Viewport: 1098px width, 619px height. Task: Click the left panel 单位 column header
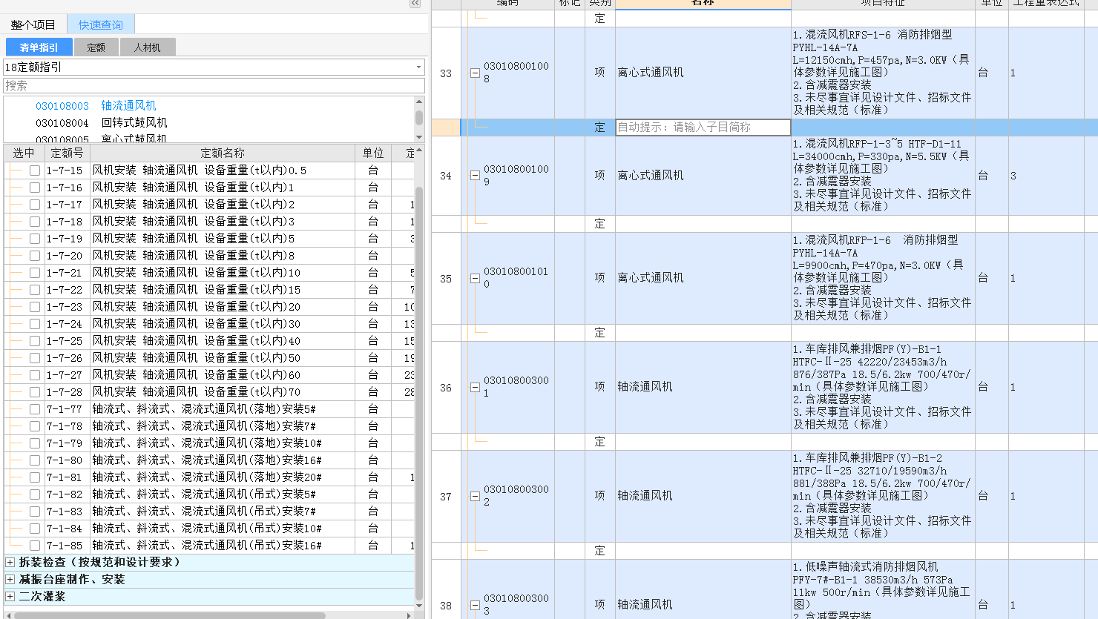pyautogui.click(x=373, y=153)
